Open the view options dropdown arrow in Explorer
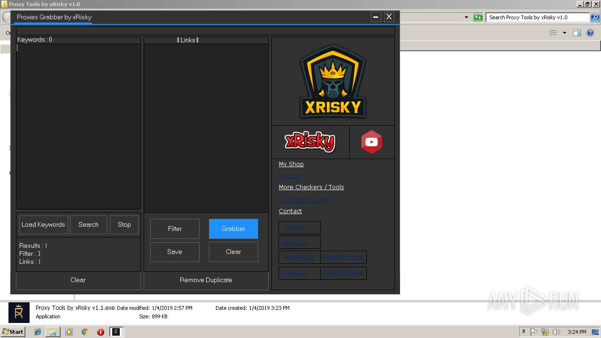Viewport: 601px width, 338px height. pos(564,33)
